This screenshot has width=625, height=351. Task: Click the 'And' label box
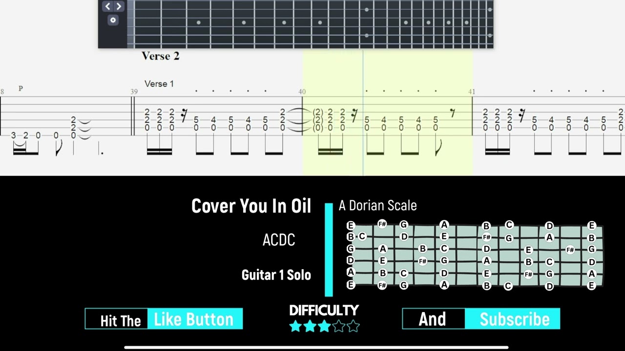(x=433, y=319)
